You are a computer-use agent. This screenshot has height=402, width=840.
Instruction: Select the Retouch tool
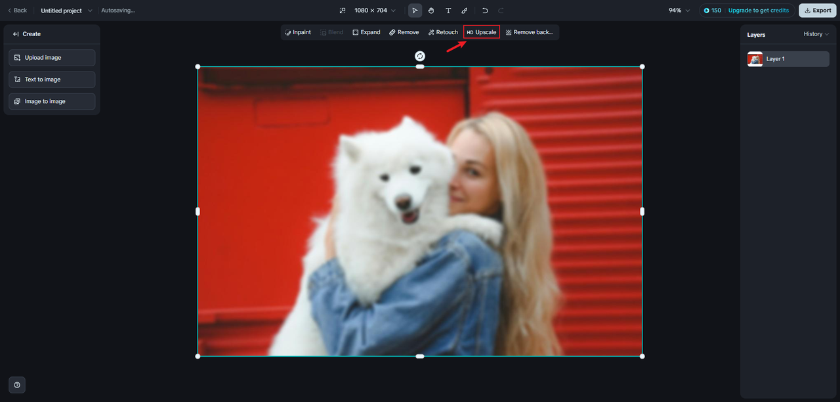click(443, 32)
